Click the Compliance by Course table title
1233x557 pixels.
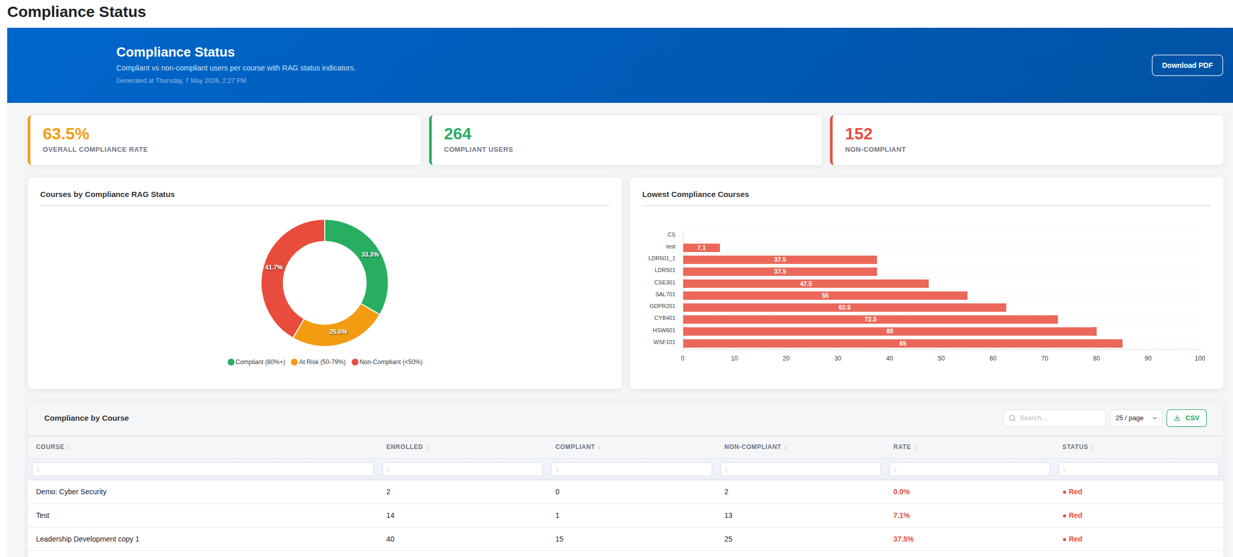[86, 418]
